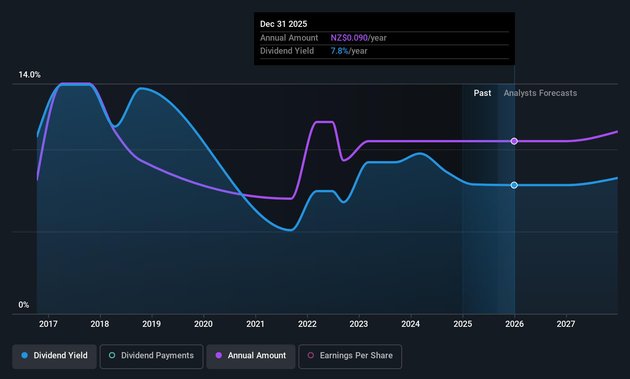Click the 7.8%/year dividend yield value
Screen dimensions: 630x379
tap(349, 51)
